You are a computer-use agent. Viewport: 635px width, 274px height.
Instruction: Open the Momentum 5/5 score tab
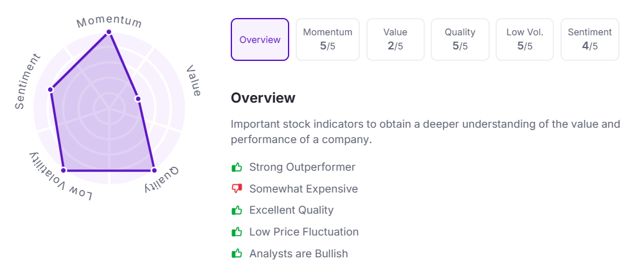click(328, 40)
